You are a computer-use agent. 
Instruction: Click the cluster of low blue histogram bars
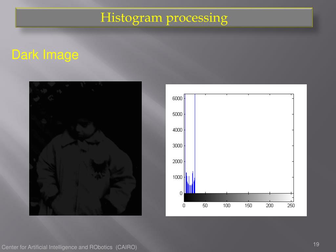click(x=190, y=182)
